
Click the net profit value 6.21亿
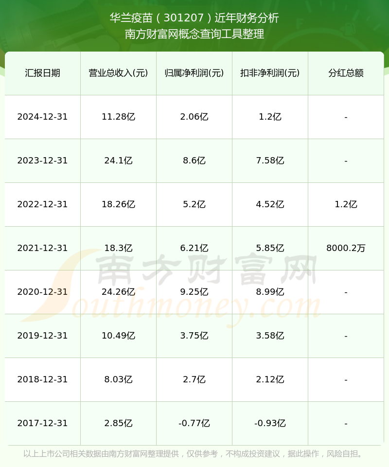tap(194, 248)
